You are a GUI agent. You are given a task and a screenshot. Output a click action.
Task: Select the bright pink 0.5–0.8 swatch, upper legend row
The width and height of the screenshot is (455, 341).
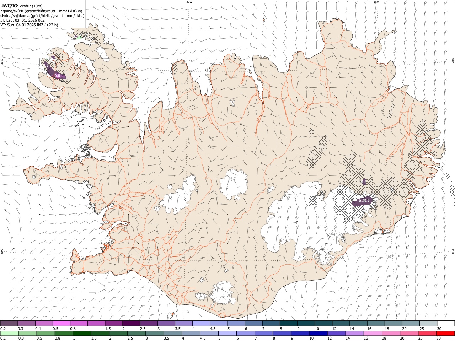[x=61, y=323]
